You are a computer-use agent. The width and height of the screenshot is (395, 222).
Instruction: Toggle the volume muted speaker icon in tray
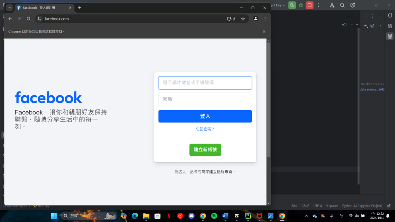(x=357, y=216)
